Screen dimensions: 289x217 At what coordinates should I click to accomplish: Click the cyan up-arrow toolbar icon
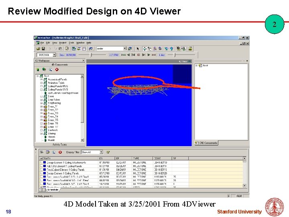tap(172, 49)
